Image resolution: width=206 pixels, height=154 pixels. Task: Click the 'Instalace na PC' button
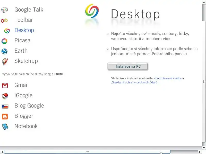(128, 66)
